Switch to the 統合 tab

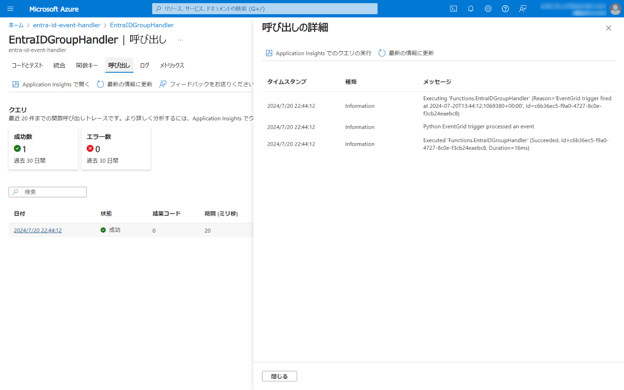point(59,65)
